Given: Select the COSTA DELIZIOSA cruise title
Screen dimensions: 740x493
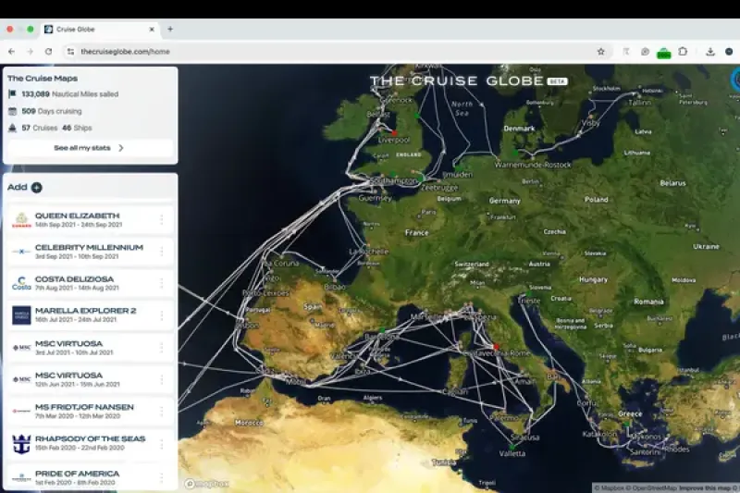Looking at the screenshot, I should (x=75, y=278).
